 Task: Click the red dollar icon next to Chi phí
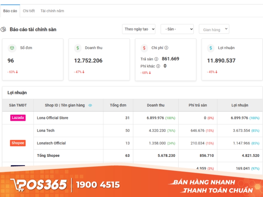(x=144, y=48)
